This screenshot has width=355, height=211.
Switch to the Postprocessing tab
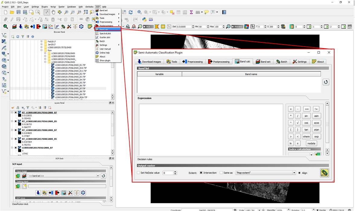point(219,62)
